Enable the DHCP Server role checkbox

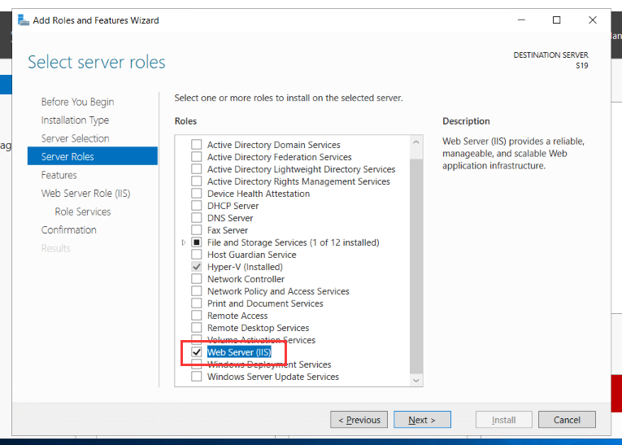(x=197, y=206)
